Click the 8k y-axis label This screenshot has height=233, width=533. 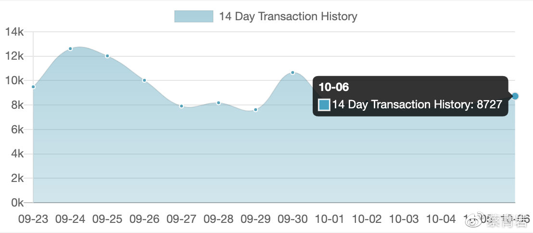click(17, 105)
